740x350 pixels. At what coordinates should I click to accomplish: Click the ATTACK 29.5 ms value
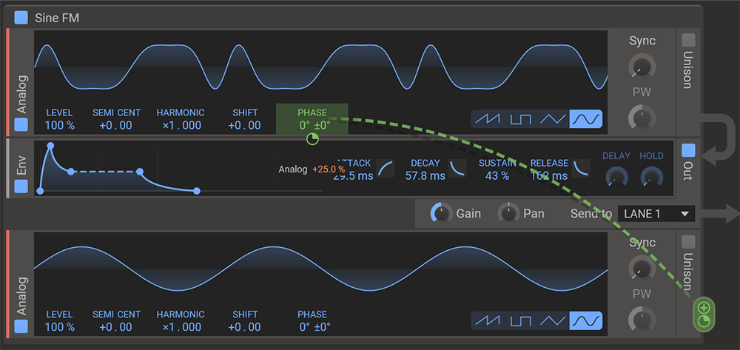[x=353, y=176]
